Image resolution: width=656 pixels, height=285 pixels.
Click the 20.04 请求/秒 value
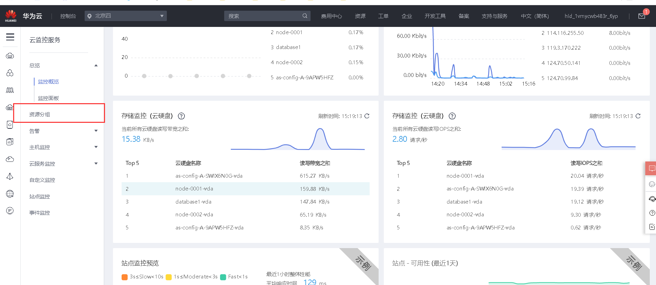click(587, 176)
